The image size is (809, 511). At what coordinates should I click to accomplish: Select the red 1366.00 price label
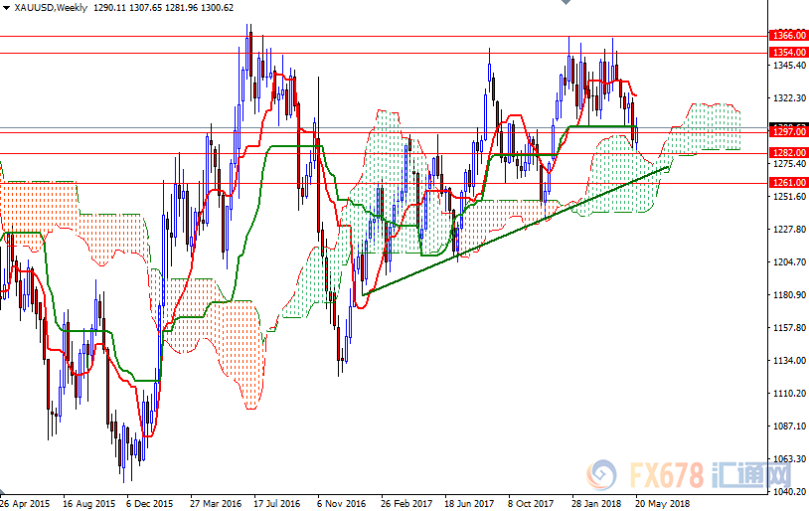pos(787,35)
